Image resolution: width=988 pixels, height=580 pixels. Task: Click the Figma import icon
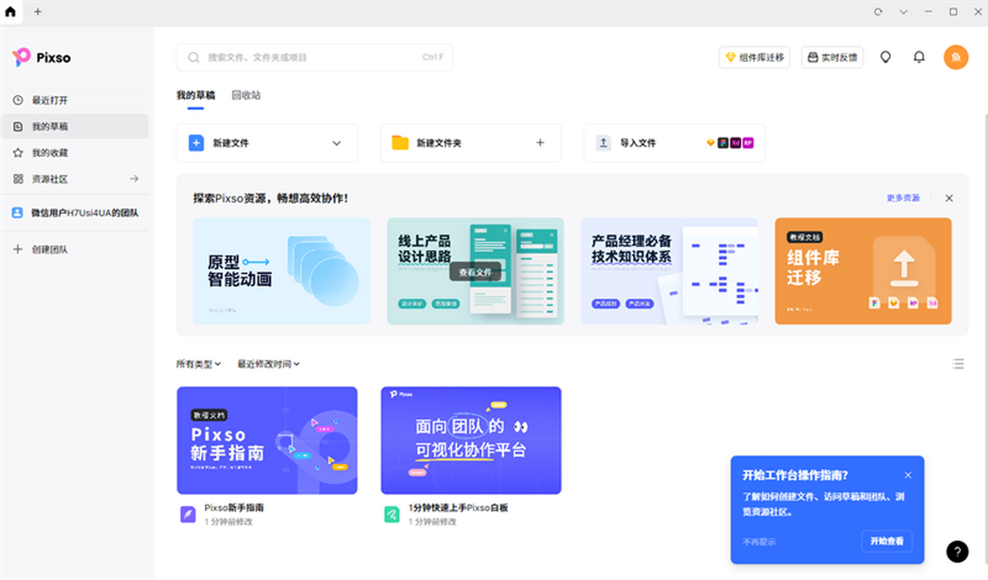coord(723,143)
